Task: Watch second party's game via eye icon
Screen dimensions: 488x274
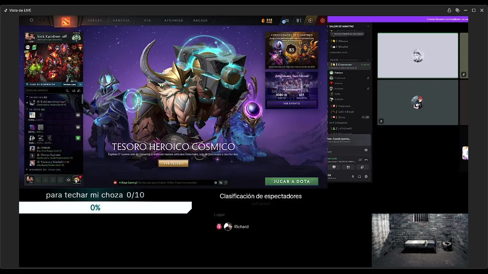Action: pyautogui.click(x=78, y=127)
